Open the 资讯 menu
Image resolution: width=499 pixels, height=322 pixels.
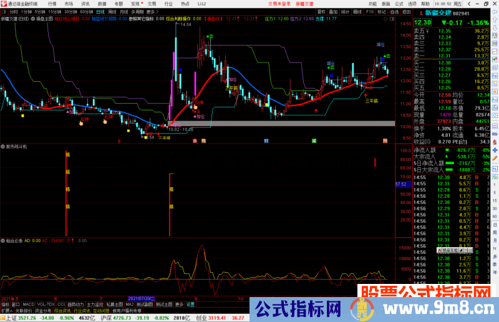pos(85,4)
